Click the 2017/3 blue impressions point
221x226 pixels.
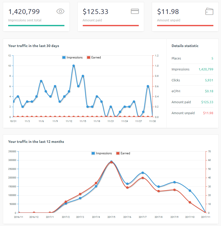tap(80, 198)
